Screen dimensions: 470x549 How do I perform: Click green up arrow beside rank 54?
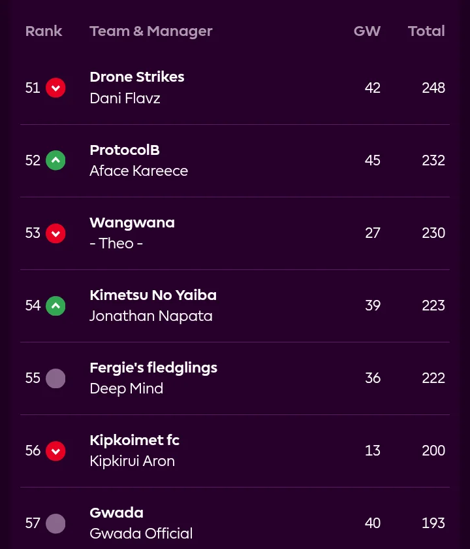click(x=55, y=305)
